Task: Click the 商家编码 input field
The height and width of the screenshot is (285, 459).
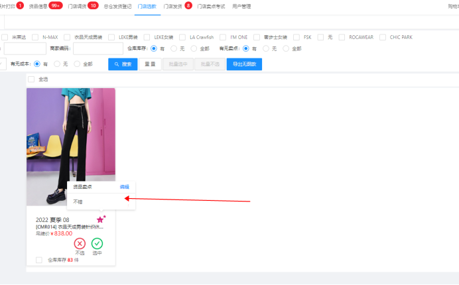Action: coord(98,48)
